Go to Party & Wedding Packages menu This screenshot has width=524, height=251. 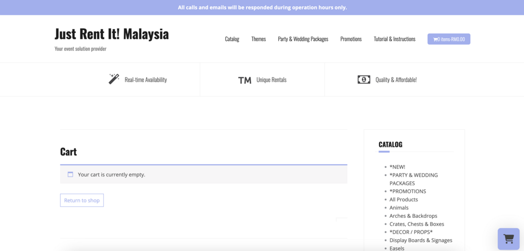click(x=303, y=39)
